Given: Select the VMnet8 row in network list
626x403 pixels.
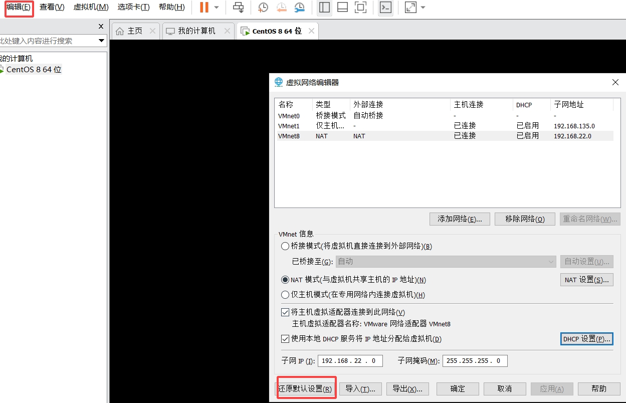Looking at the screenshot, I should (444, 136).
